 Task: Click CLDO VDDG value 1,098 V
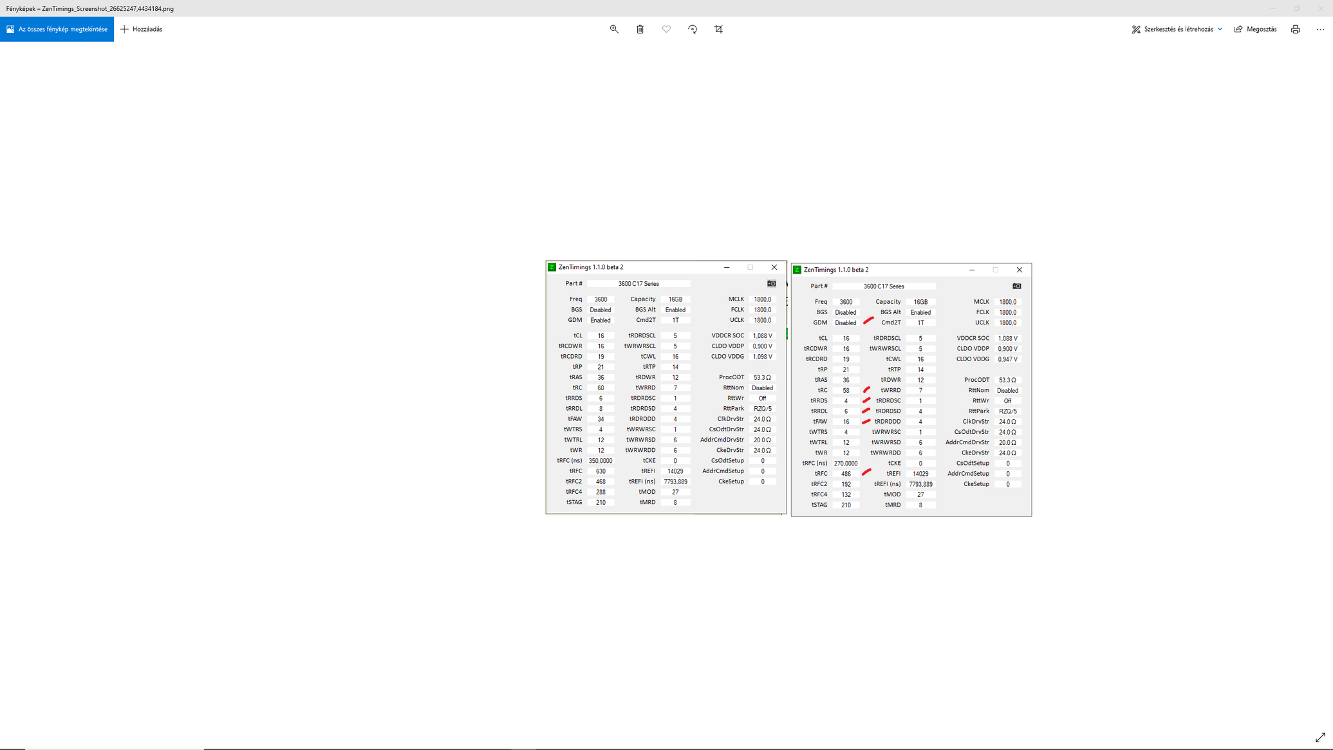[762, 357]
